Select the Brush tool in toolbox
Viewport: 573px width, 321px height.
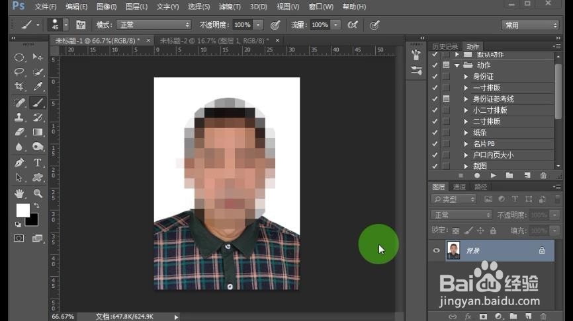(x=37, y=103)
